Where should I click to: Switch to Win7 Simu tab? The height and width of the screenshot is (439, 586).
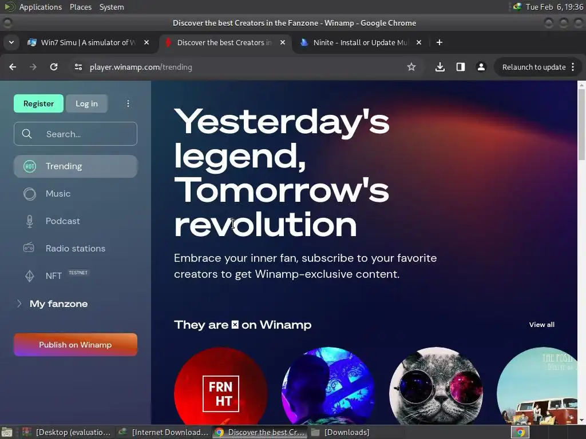88,42
